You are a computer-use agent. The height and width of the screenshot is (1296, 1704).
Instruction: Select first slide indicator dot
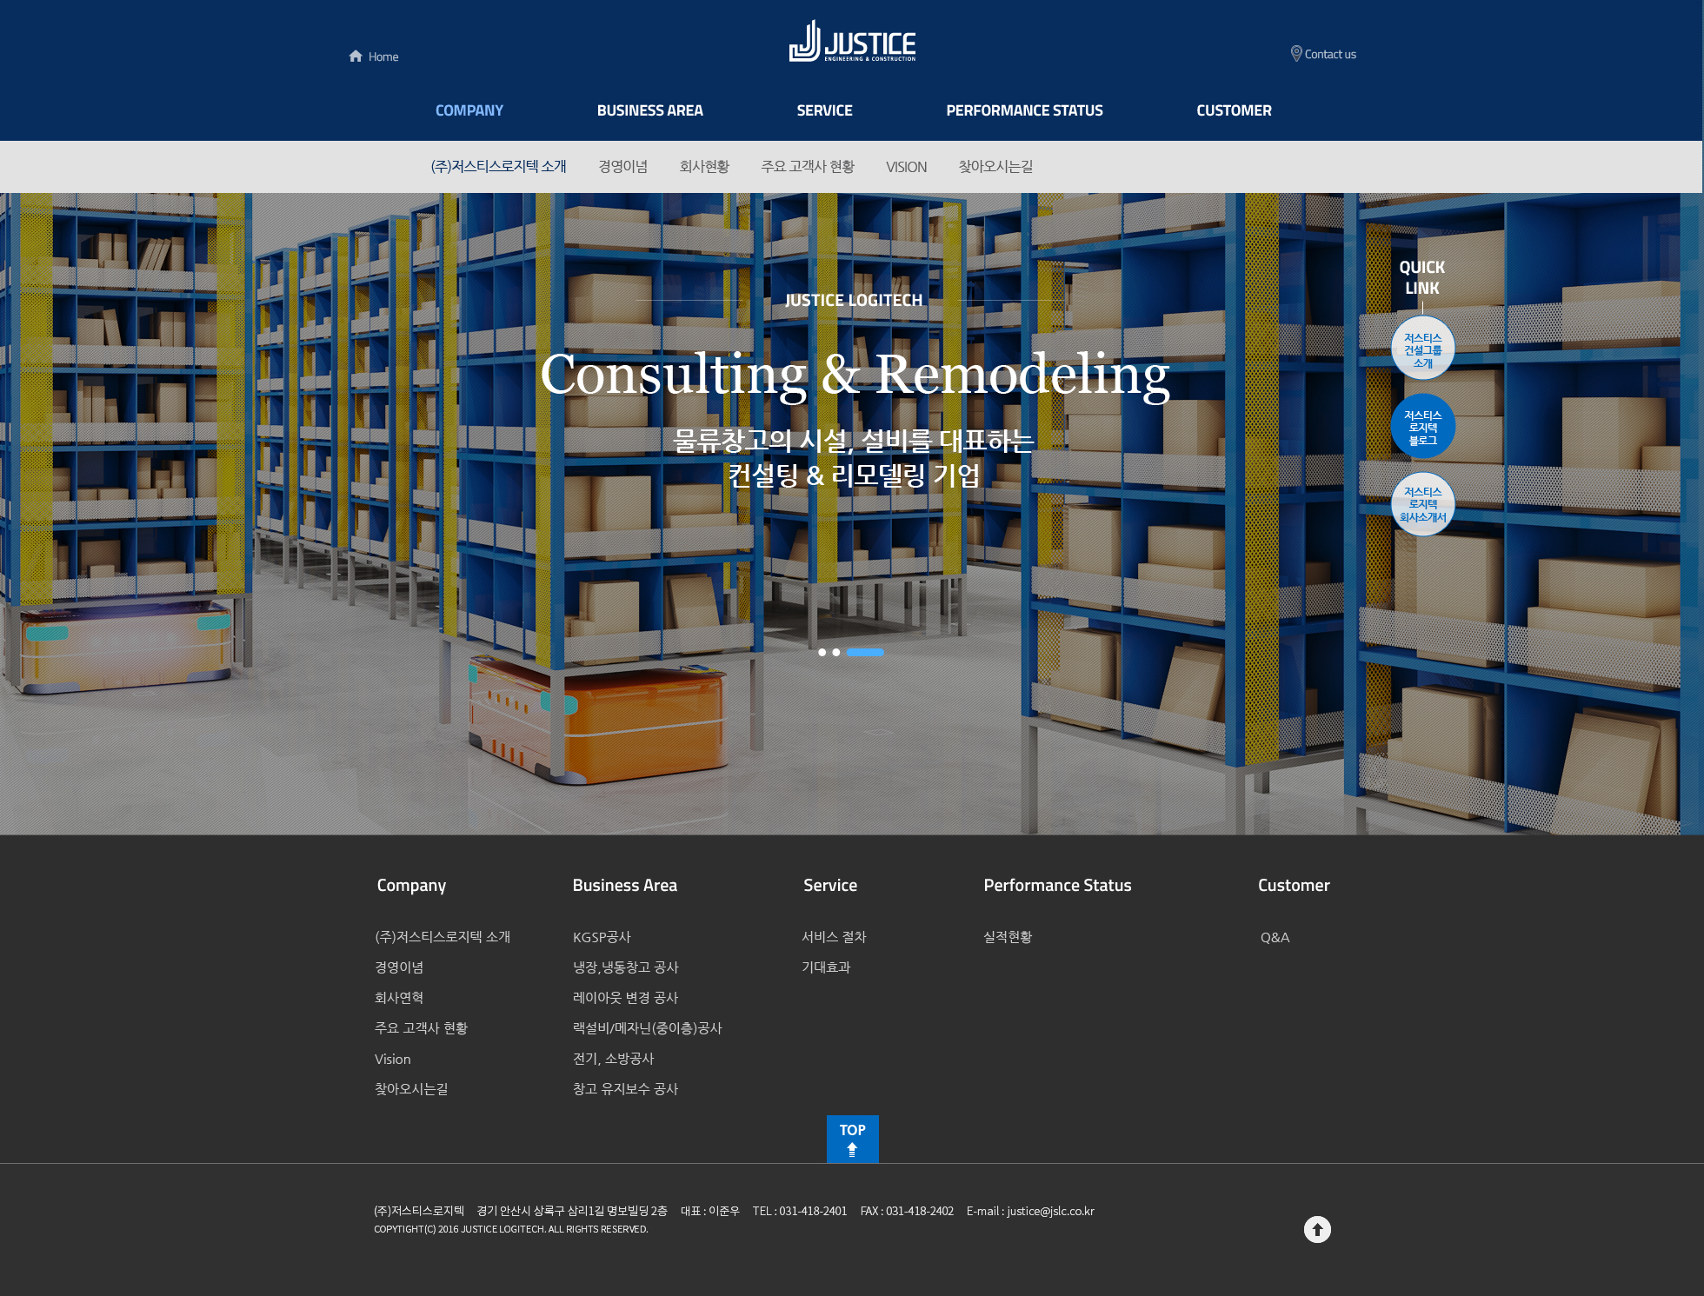822,652
